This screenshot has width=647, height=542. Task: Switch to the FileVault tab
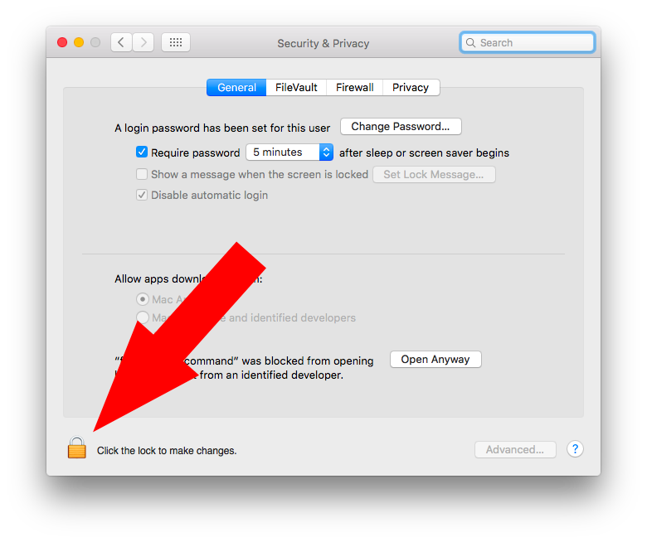[x=296, y=87]
